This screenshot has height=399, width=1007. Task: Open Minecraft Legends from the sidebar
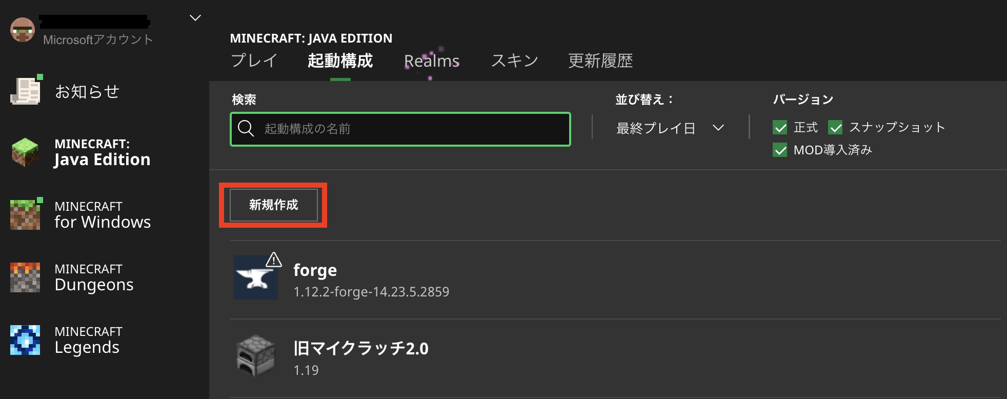pos(25,340)
